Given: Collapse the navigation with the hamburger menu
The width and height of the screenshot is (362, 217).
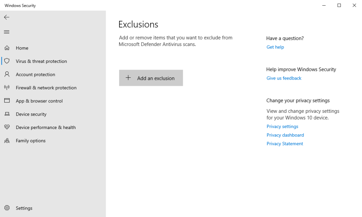Looking at the screenshot, I should tap(6, 32).
